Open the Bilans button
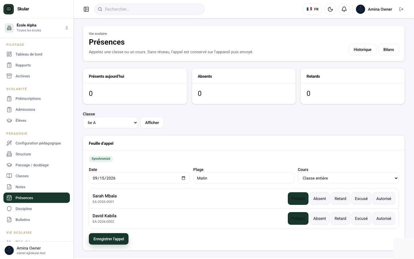414x259 pixels. pyautogui.click(x=389, y=49)
